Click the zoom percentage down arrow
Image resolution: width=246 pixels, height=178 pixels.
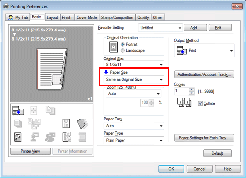151,105
